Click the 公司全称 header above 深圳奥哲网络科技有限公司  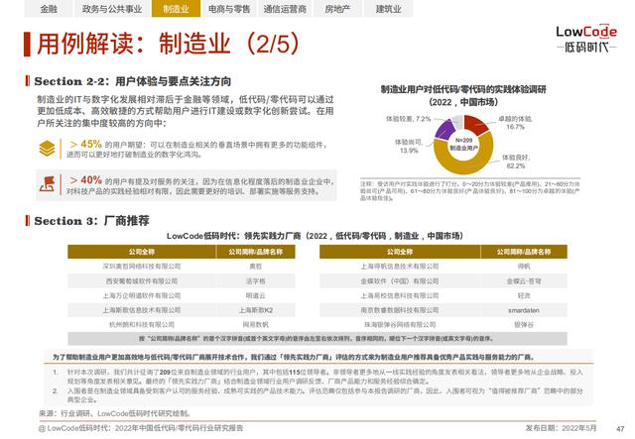[x=142, y=252]
